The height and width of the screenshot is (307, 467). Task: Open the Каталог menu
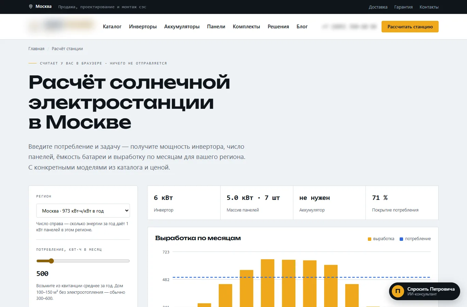[x=112, y=27]
